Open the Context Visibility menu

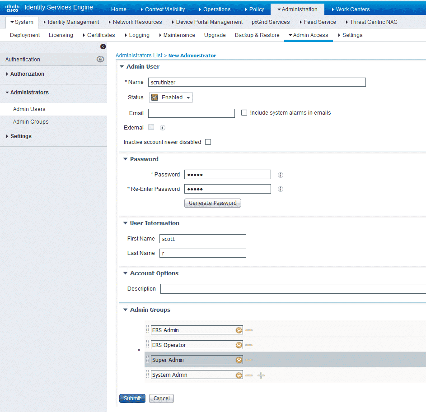pyautogui.click(x=163, y=9)
